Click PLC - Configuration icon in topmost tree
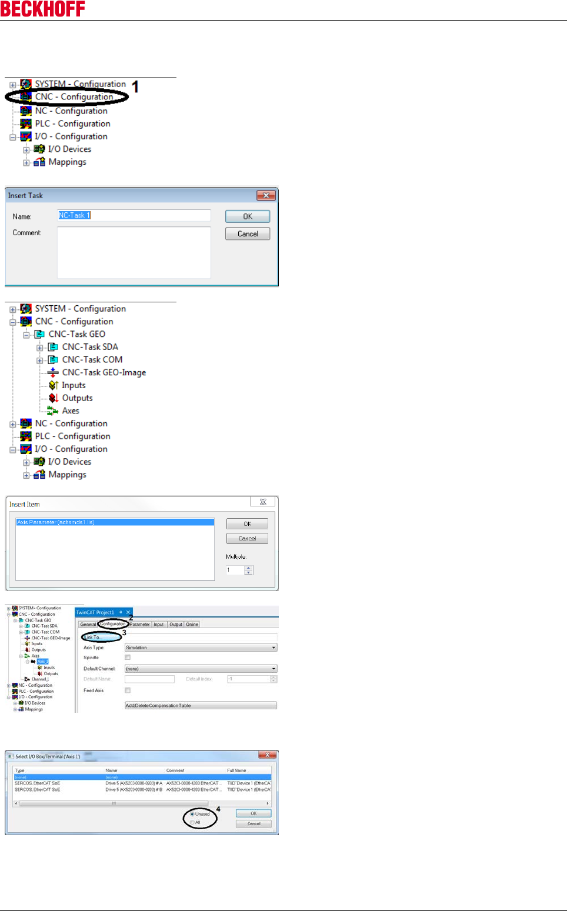Image resolution: width=567 pixels, height=911 pixels. point(26,124)
